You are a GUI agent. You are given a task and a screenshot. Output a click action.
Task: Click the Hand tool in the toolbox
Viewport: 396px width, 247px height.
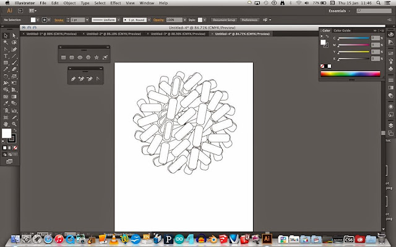click(x=6, y=124)
